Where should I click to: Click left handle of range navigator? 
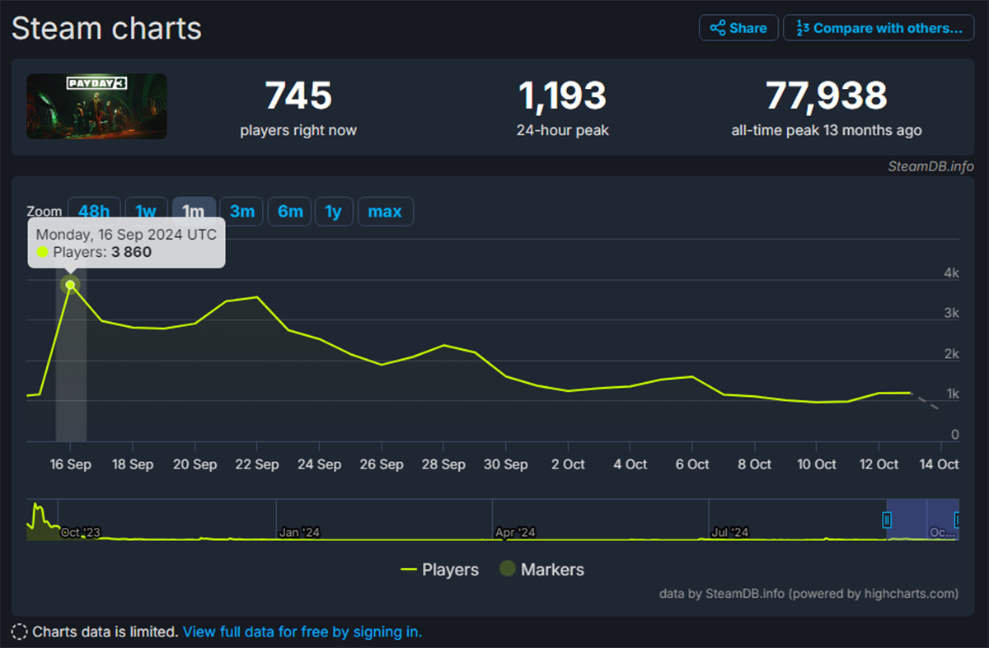click(x=887, y=520)
